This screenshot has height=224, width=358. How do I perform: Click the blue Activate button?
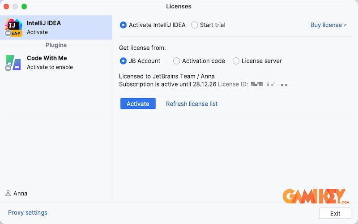(138, 103)
